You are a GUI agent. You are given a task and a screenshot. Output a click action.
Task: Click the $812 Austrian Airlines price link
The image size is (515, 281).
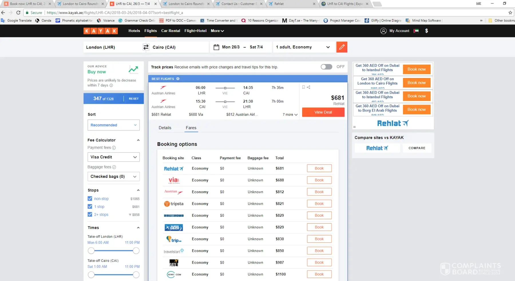pyautogui.click(x=242, y=115)
